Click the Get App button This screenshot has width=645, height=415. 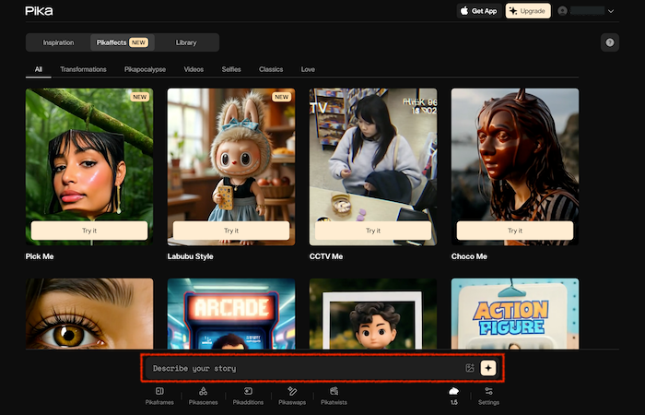(x=479, y=11)
